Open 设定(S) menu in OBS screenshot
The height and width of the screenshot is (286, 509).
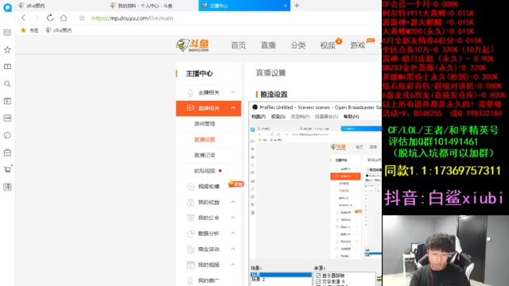(x=278, y=117)
